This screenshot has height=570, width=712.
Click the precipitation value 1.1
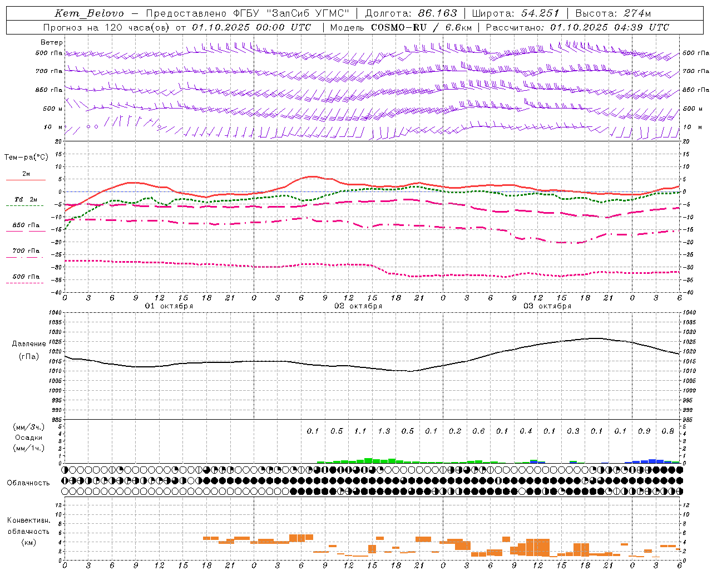pos(360,431)
